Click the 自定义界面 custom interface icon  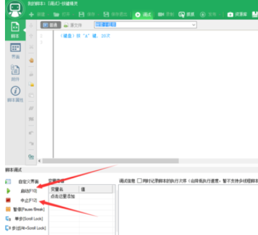coord(8,181)
